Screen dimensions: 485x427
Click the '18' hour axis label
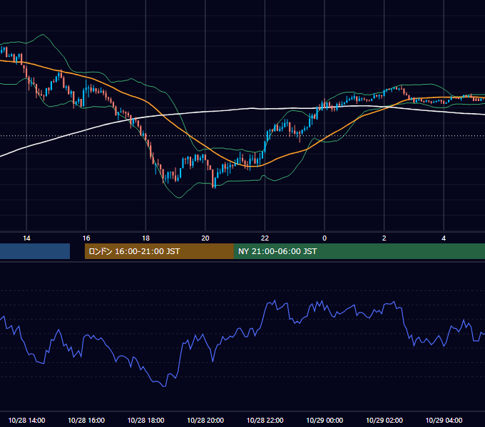coord(145,238)
